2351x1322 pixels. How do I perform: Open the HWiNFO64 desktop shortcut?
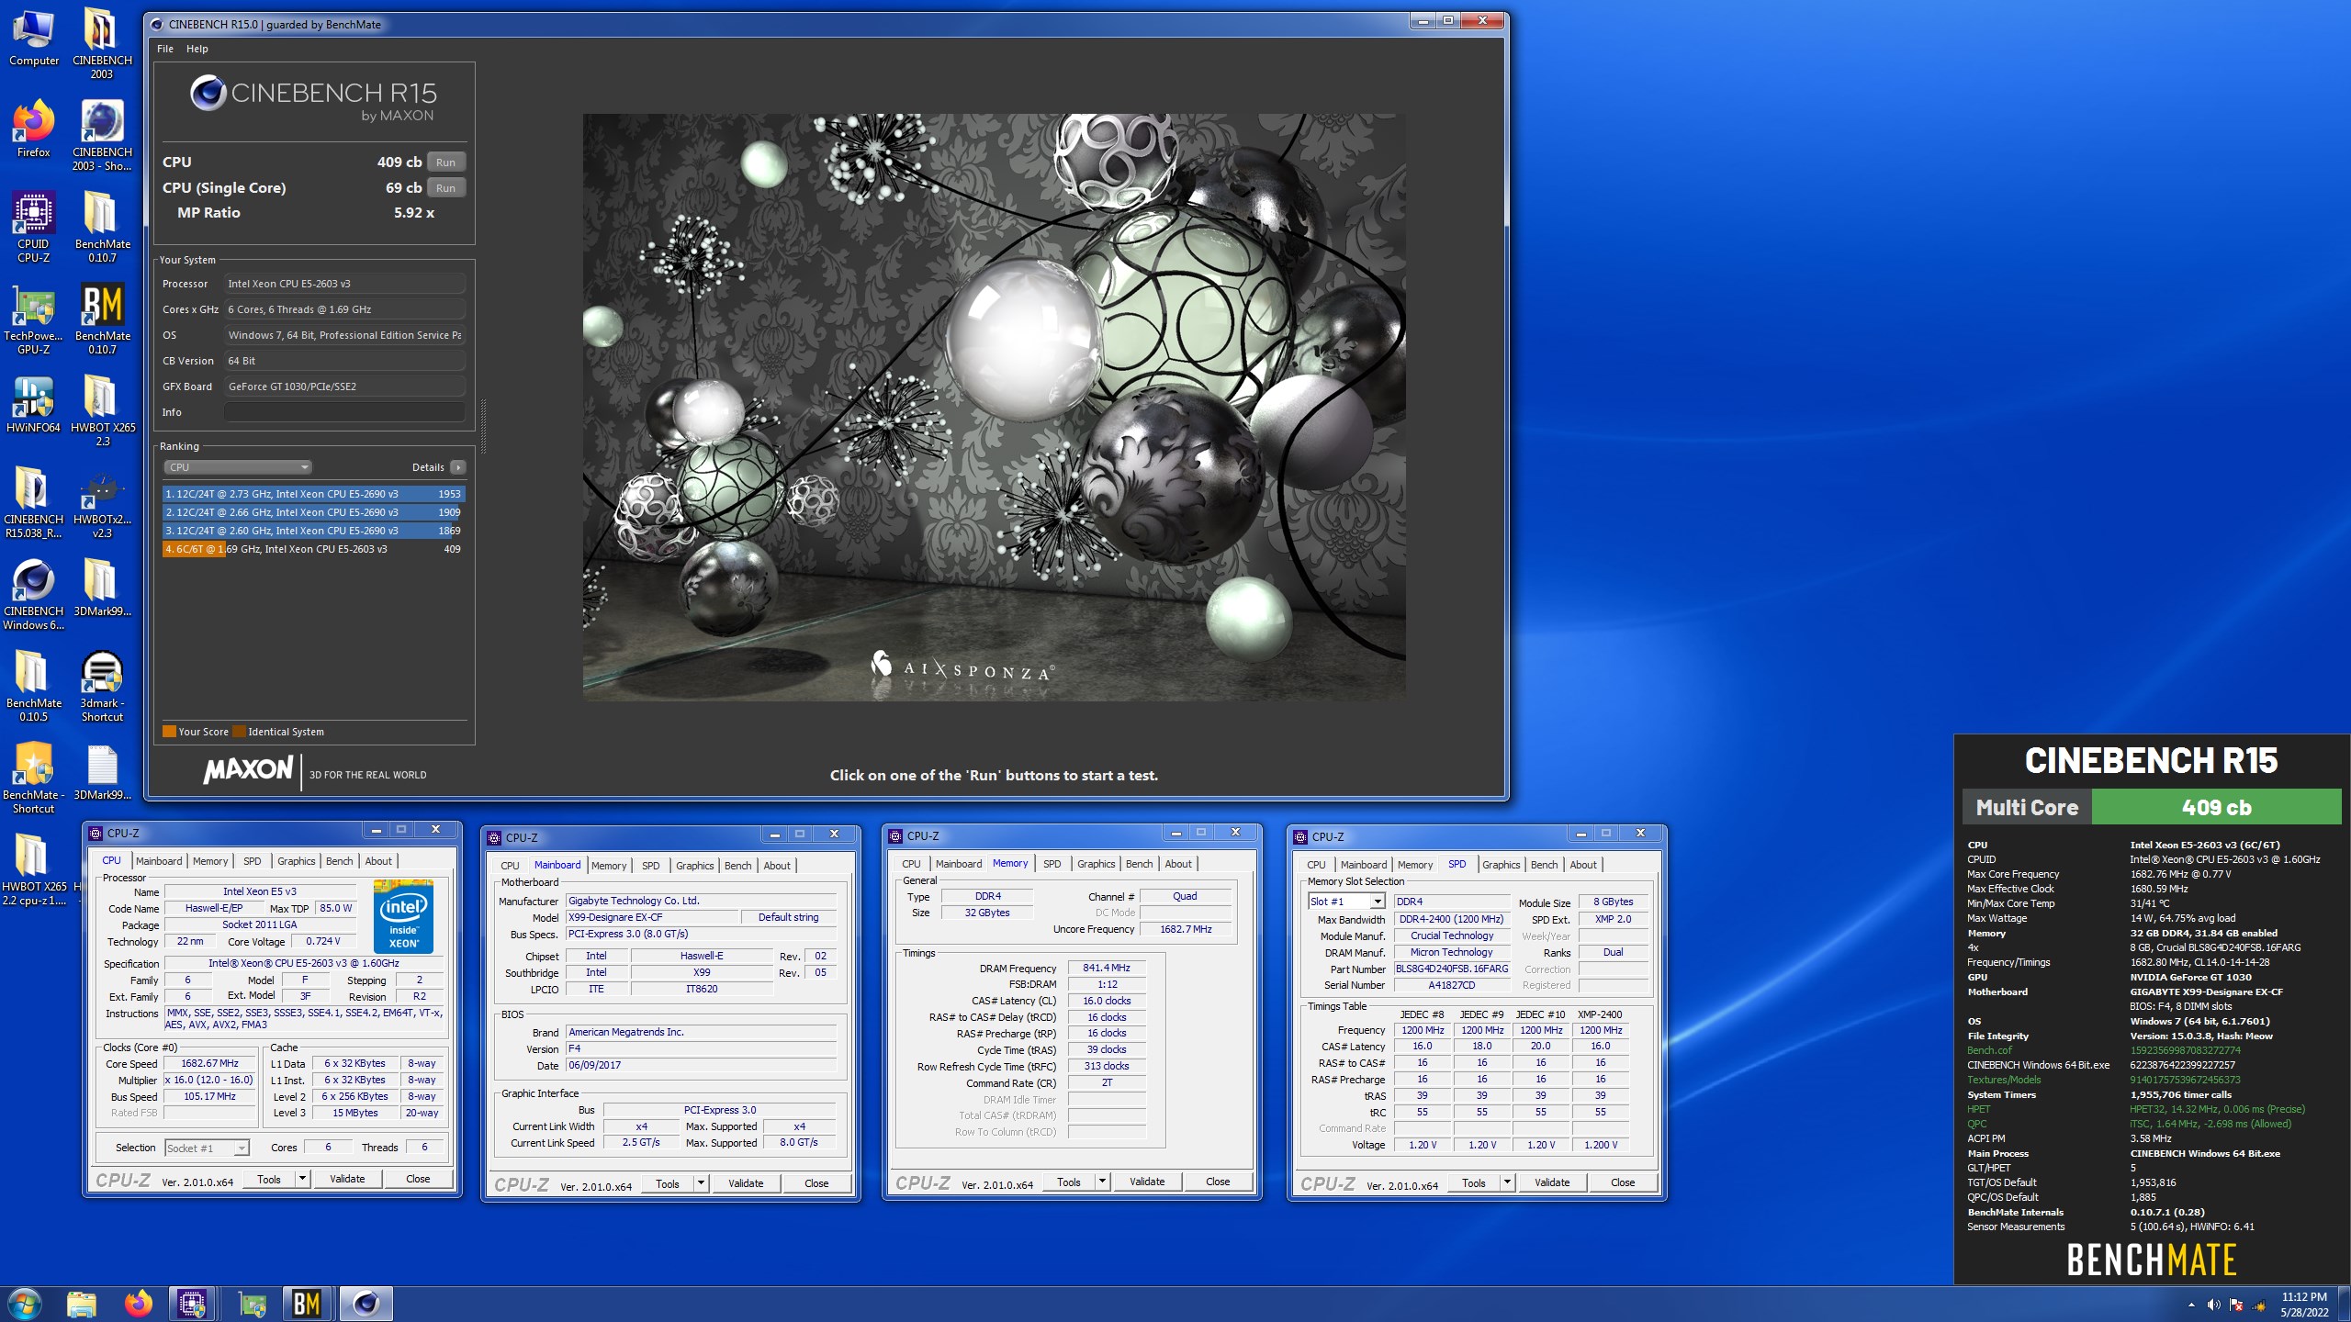(x=34, y=405)
